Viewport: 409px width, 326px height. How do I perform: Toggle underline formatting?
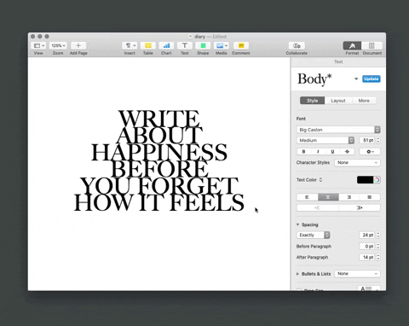click(332, 152)
